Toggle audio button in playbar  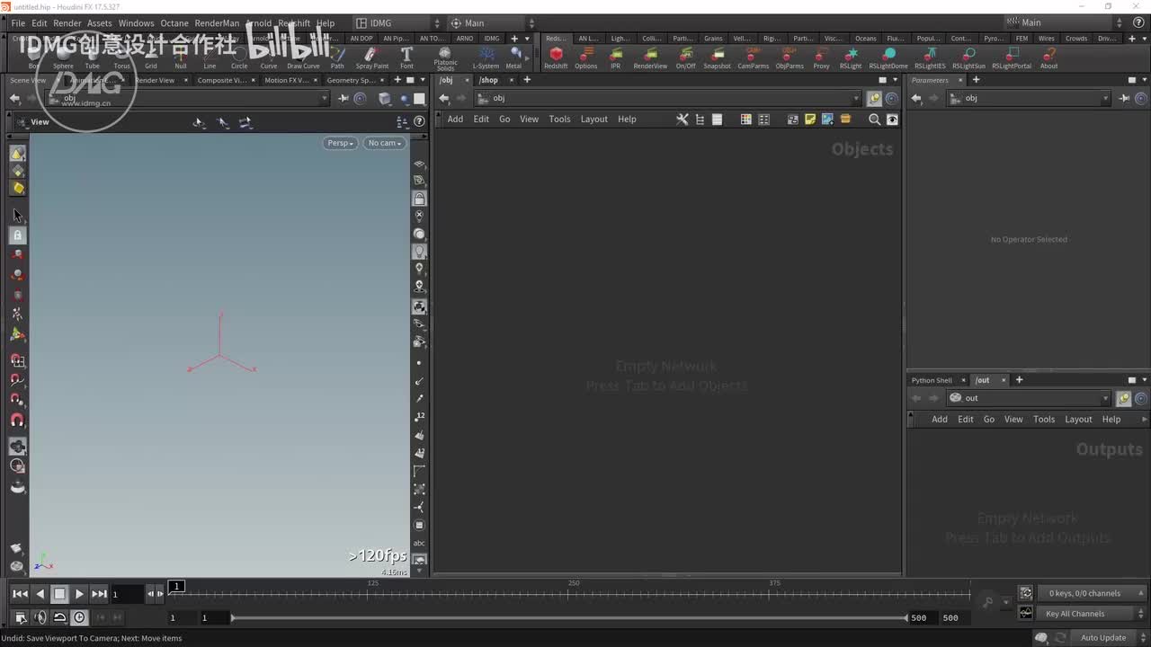[40, 617]
